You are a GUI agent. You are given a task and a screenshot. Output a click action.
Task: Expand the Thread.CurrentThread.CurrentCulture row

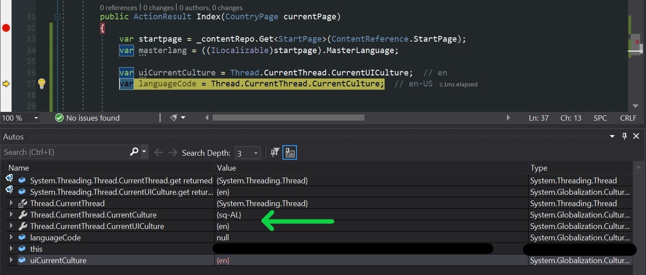[x=11, y=215]
